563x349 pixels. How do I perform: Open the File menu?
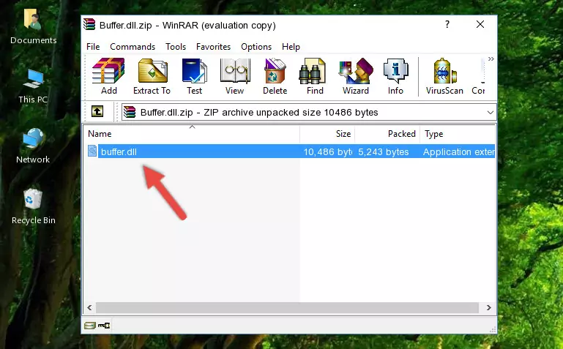[93, 47]
